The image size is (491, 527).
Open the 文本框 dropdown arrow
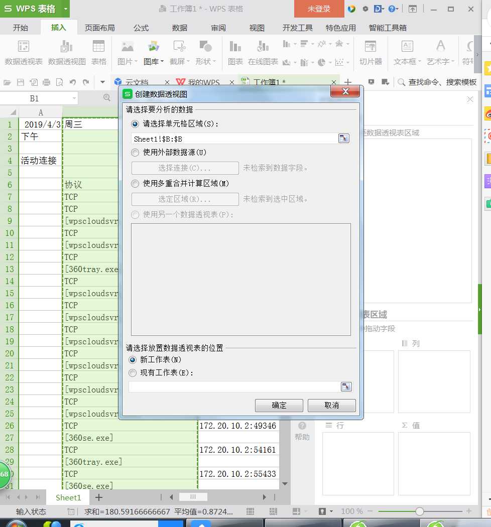pyautogui.click(x=419, y=62)
